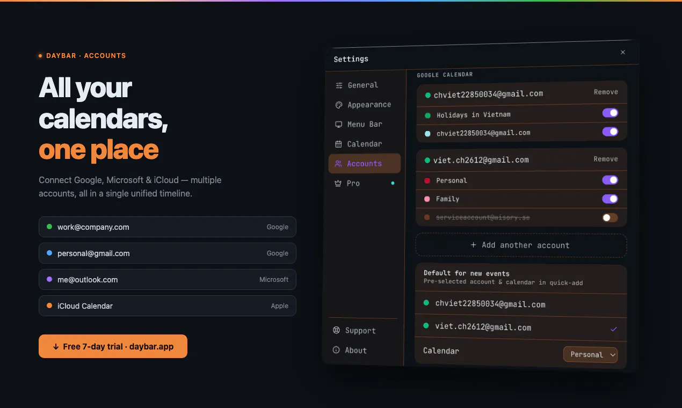
Task: Click the Accounts people icon
Action: coord(338,163)
